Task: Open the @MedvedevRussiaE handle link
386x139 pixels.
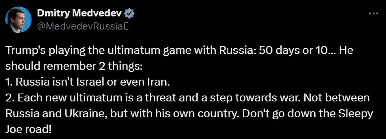Action: (x=83, y=26)
